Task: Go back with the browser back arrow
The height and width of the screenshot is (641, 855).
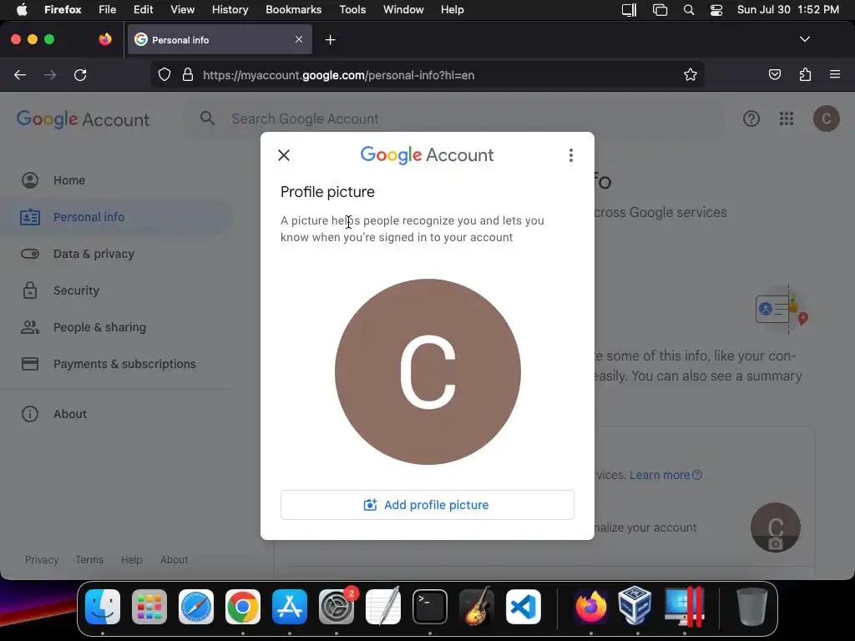Action: click(20, 75)
